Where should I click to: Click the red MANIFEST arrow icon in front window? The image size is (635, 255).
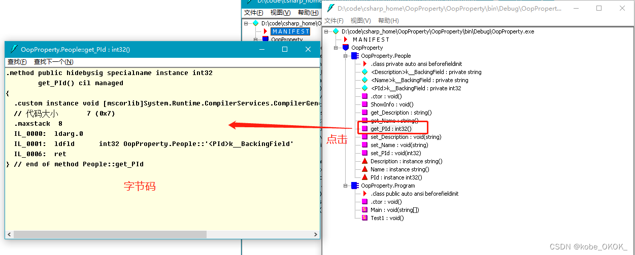(x=346, y=40)
